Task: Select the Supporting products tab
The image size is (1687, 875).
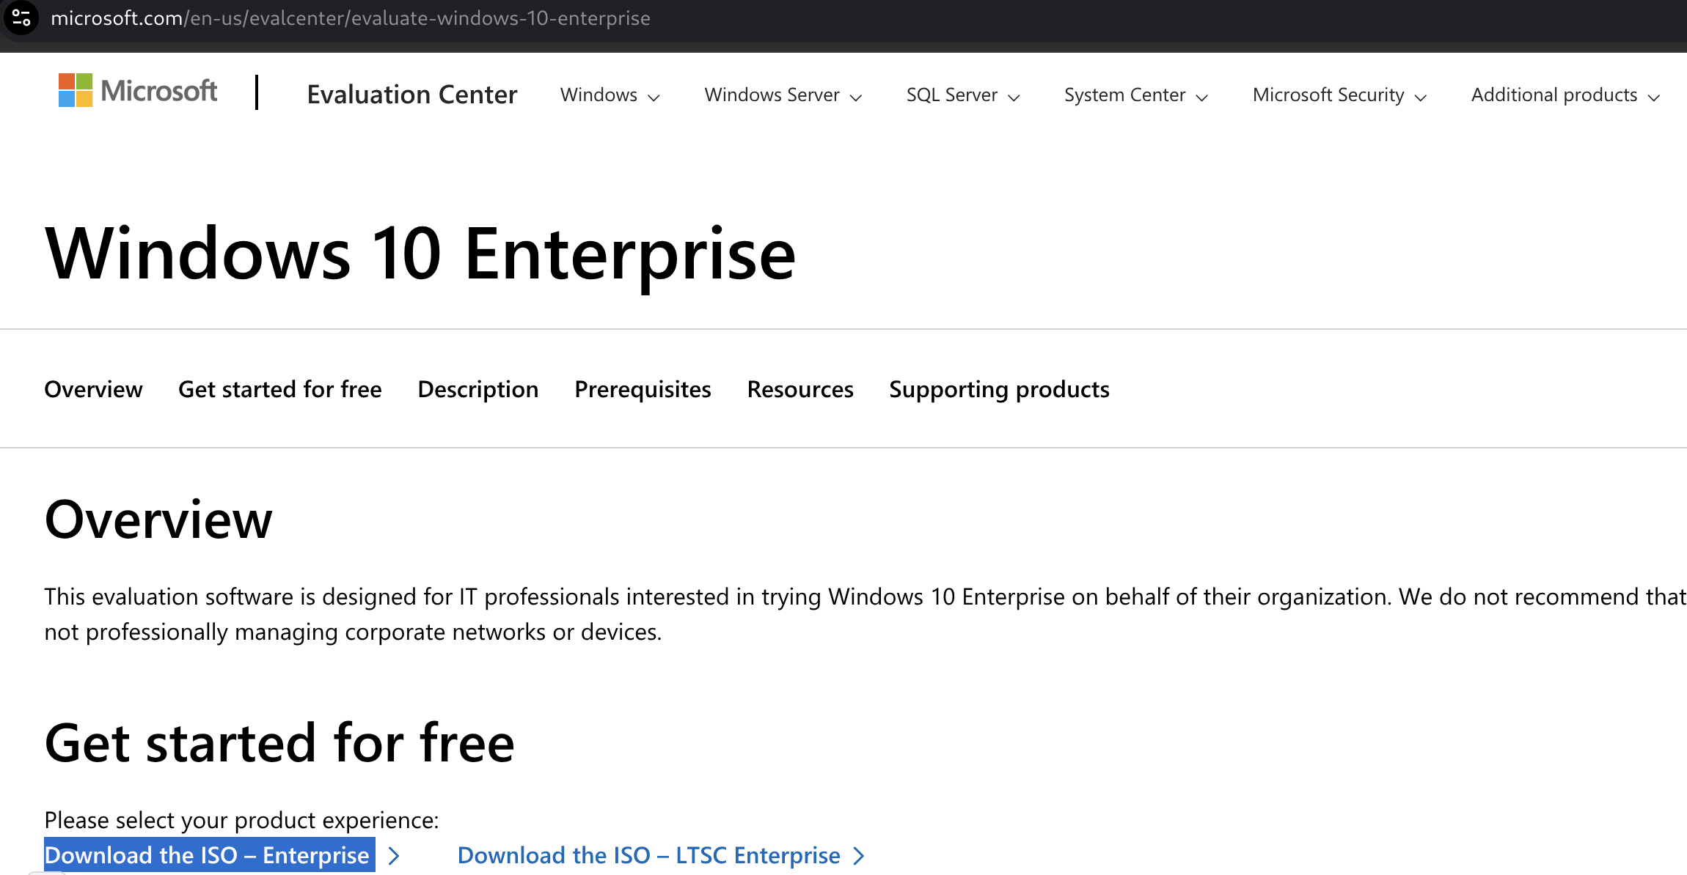Action: (999, 389)
